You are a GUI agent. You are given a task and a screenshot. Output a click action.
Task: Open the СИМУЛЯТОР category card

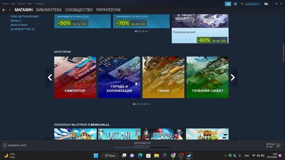[x=75, y=77]
